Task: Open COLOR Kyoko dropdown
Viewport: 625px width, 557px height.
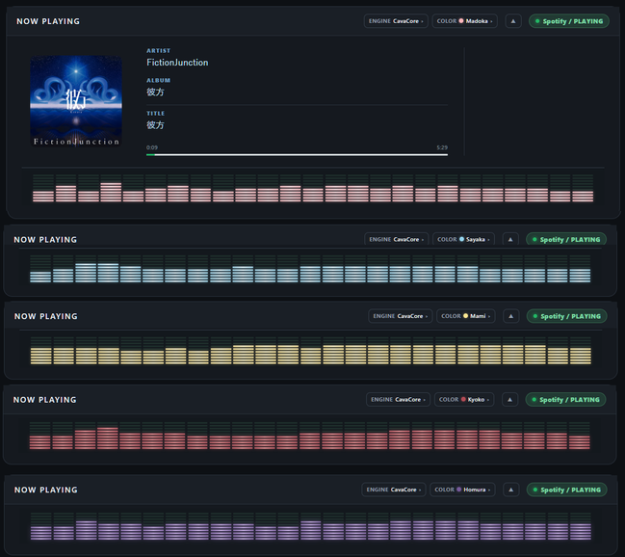Action: point(464,399)
